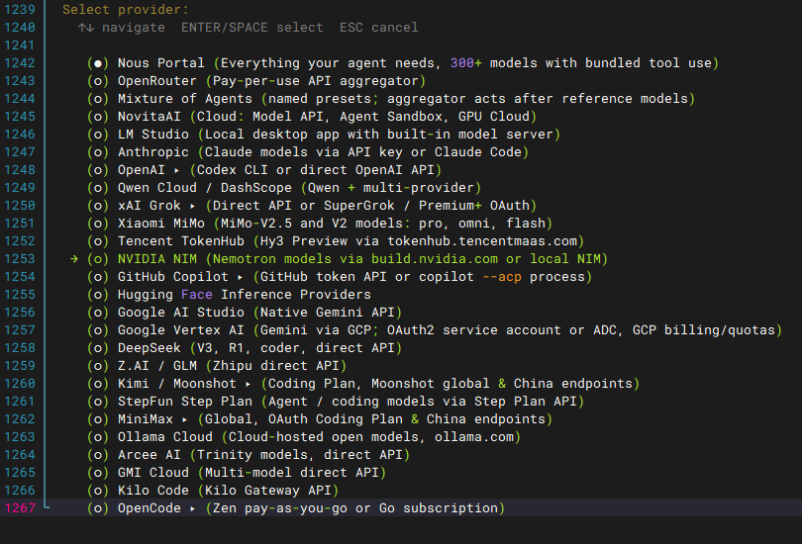This screenshot has width=802, height=544.
Task: Click the 'Xiaomi MiMo' provider name
Action: 161,224
